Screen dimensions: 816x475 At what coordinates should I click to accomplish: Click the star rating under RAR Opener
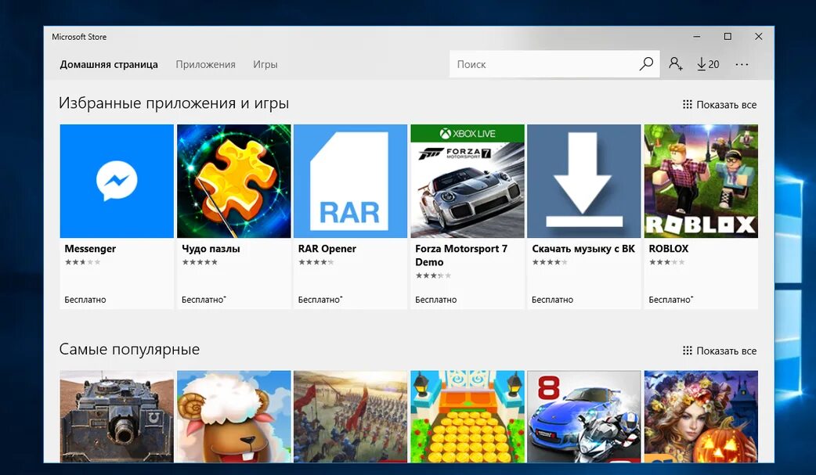(316, 262)
